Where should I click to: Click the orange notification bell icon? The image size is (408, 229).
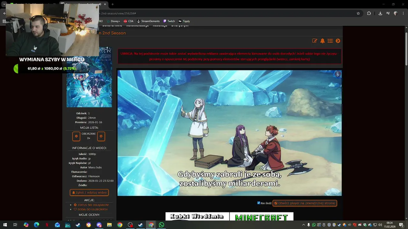point(323,41)
